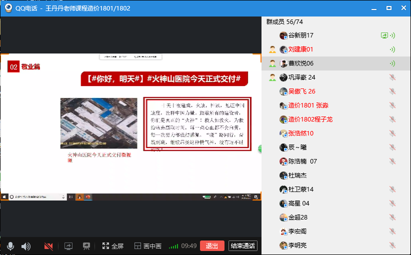Click screen-sharing indicator beside 谷新朋17
This screenshot has height=255, width=411.
pos(384,35)
